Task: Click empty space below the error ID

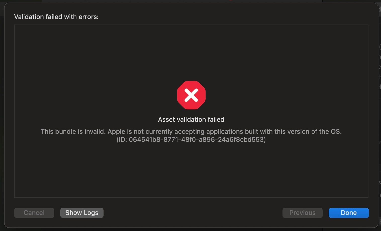Action: pyautogui.click(x=191, y=170)
